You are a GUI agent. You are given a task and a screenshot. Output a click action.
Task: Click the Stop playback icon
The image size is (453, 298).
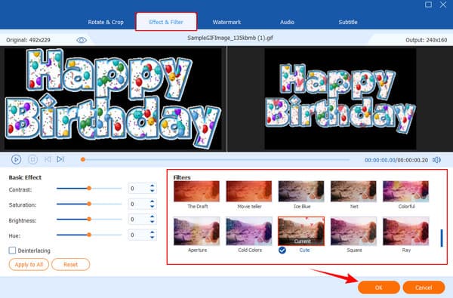tap(32, 159)
